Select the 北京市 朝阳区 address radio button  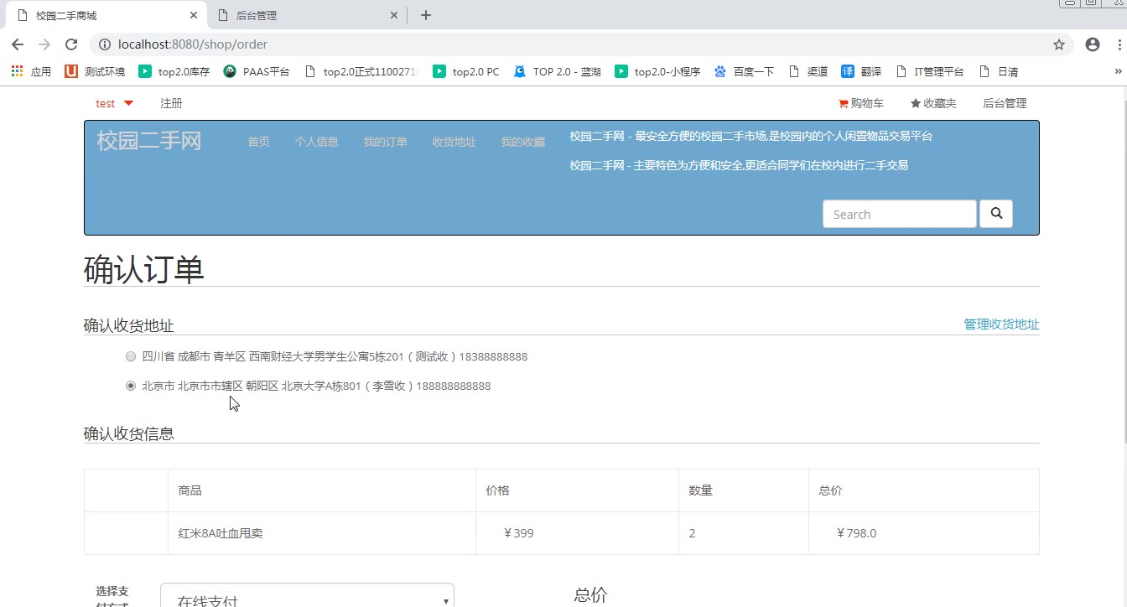[131, 386]
